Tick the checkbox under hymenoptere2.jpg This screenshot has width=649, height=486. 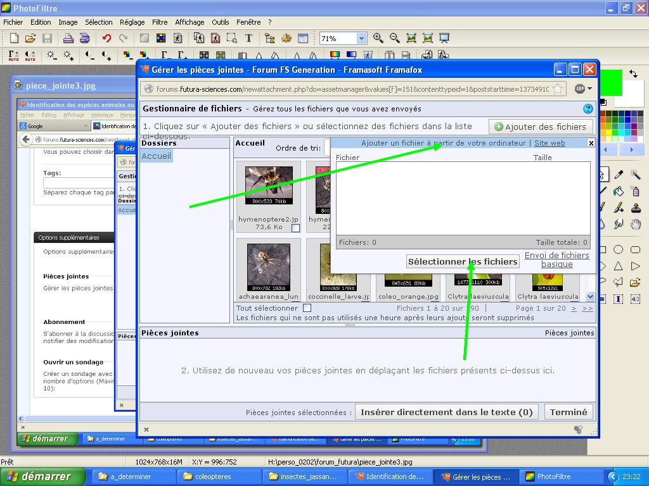pos(295,228)
